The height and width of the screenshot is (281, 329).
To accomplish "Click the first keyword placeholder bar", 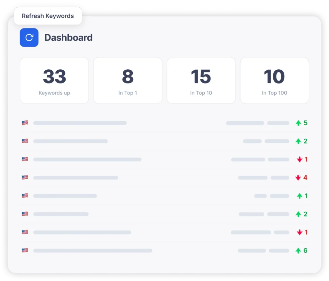I will pos(80,123).
